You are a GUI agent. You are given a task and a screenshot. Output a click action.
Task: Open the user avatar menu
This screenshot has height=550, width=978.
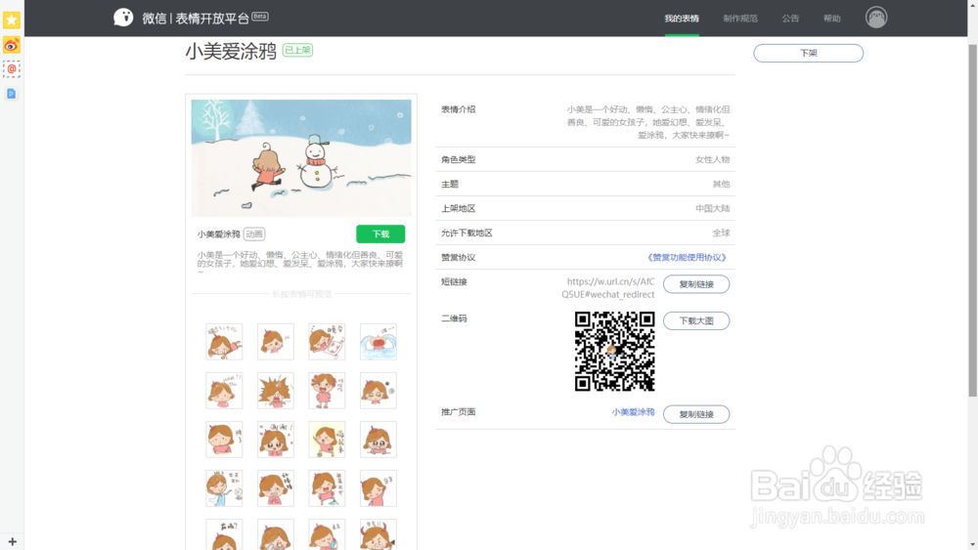pos(875,18)
